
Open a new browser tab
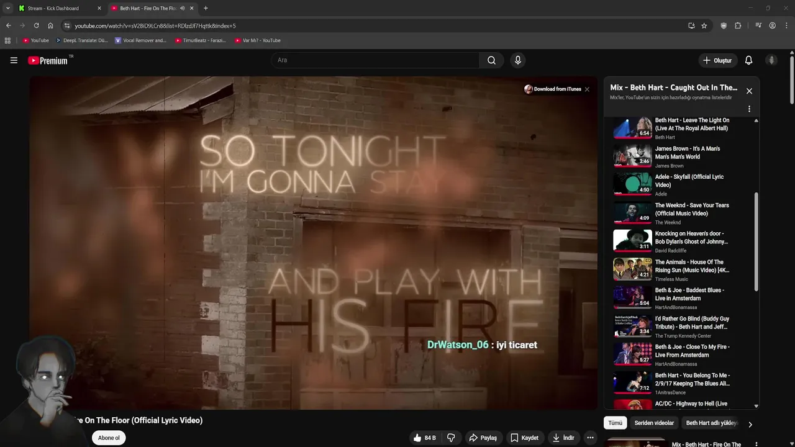coord(206,8)
